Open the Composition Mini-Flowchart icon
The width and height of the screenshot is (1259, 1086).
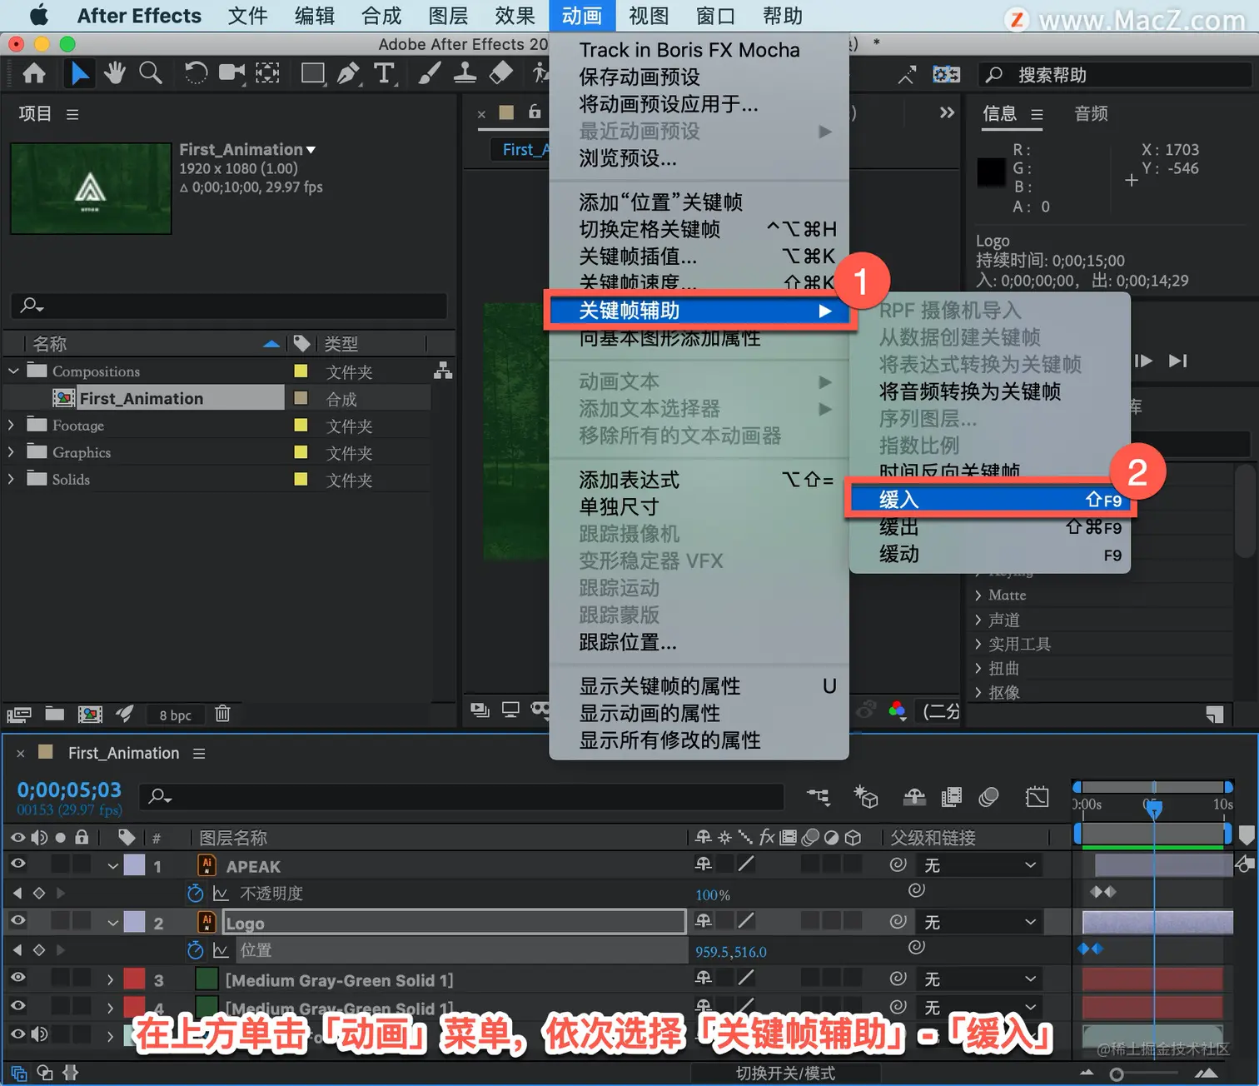819,798
